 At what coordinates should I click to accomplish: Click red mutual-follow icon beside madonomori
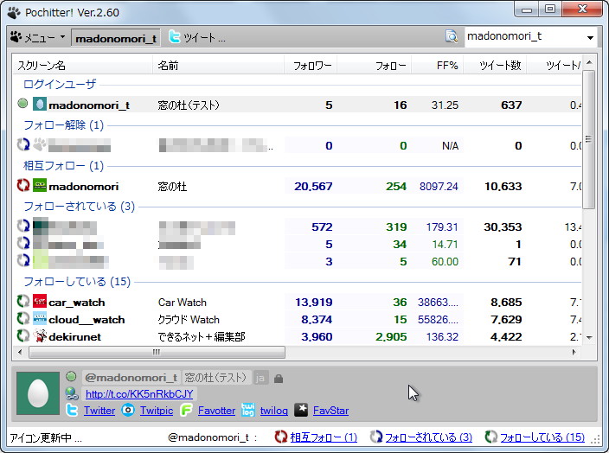click(23, 186)
